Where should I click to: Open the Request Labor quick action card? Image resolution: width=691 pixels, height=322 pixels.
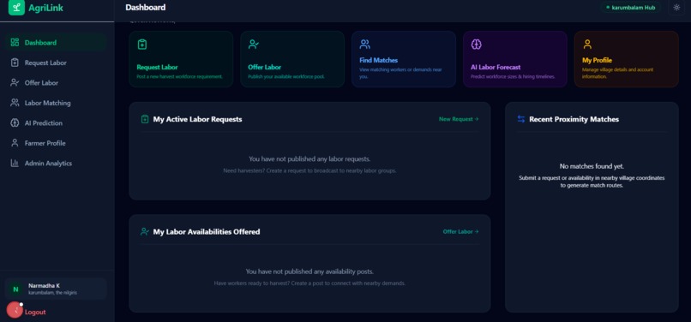point(181,59)
